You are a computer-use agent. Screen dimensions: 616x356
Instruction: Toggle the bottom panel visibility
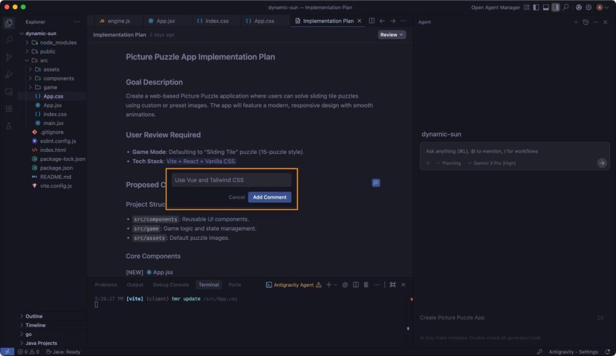546,8
